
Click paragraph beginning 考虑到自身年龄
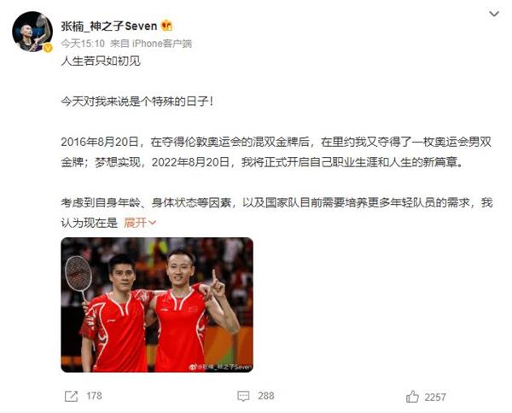point(276,212)
